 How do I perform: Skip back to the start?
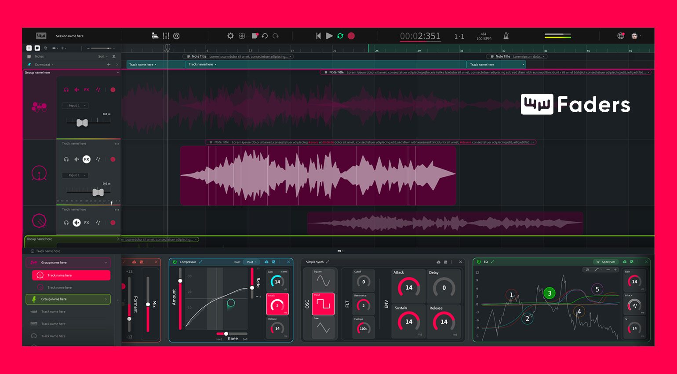tap(318, 36)
